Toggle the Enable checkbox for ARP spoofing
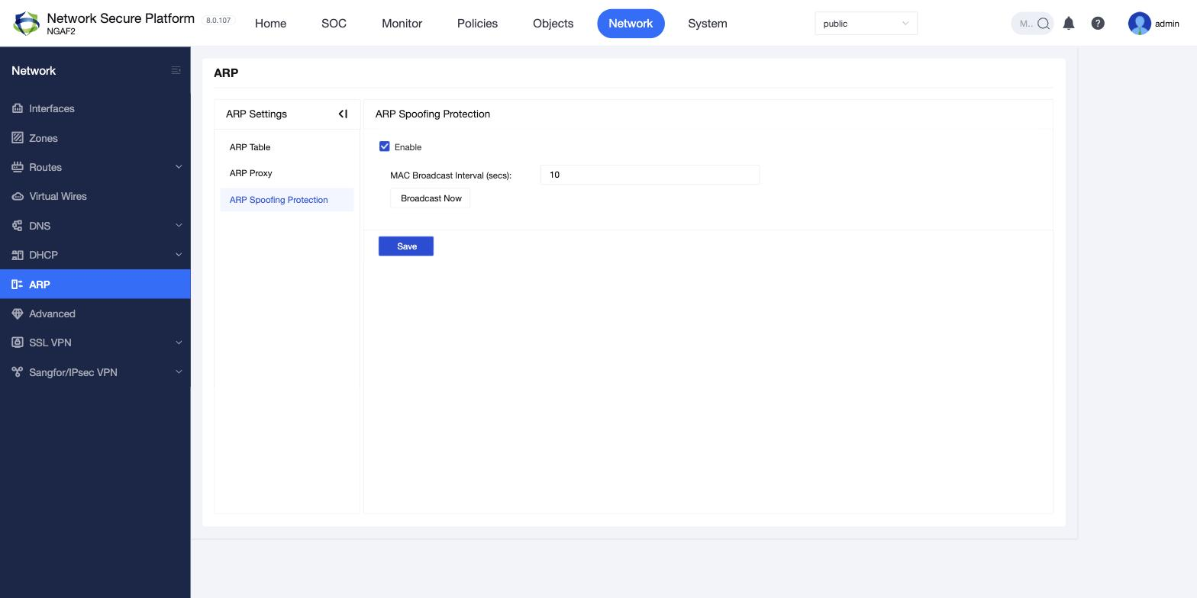 click(x=385, y=146)
